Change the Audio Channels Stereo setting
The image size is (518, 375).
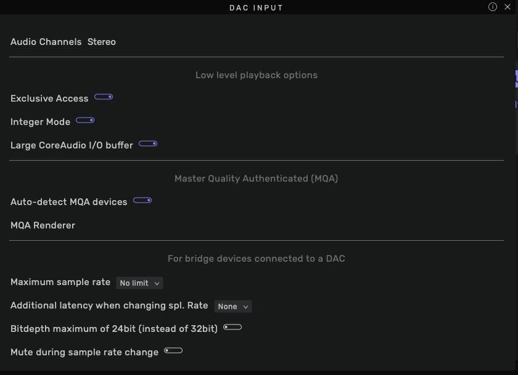tap(101, 42)
